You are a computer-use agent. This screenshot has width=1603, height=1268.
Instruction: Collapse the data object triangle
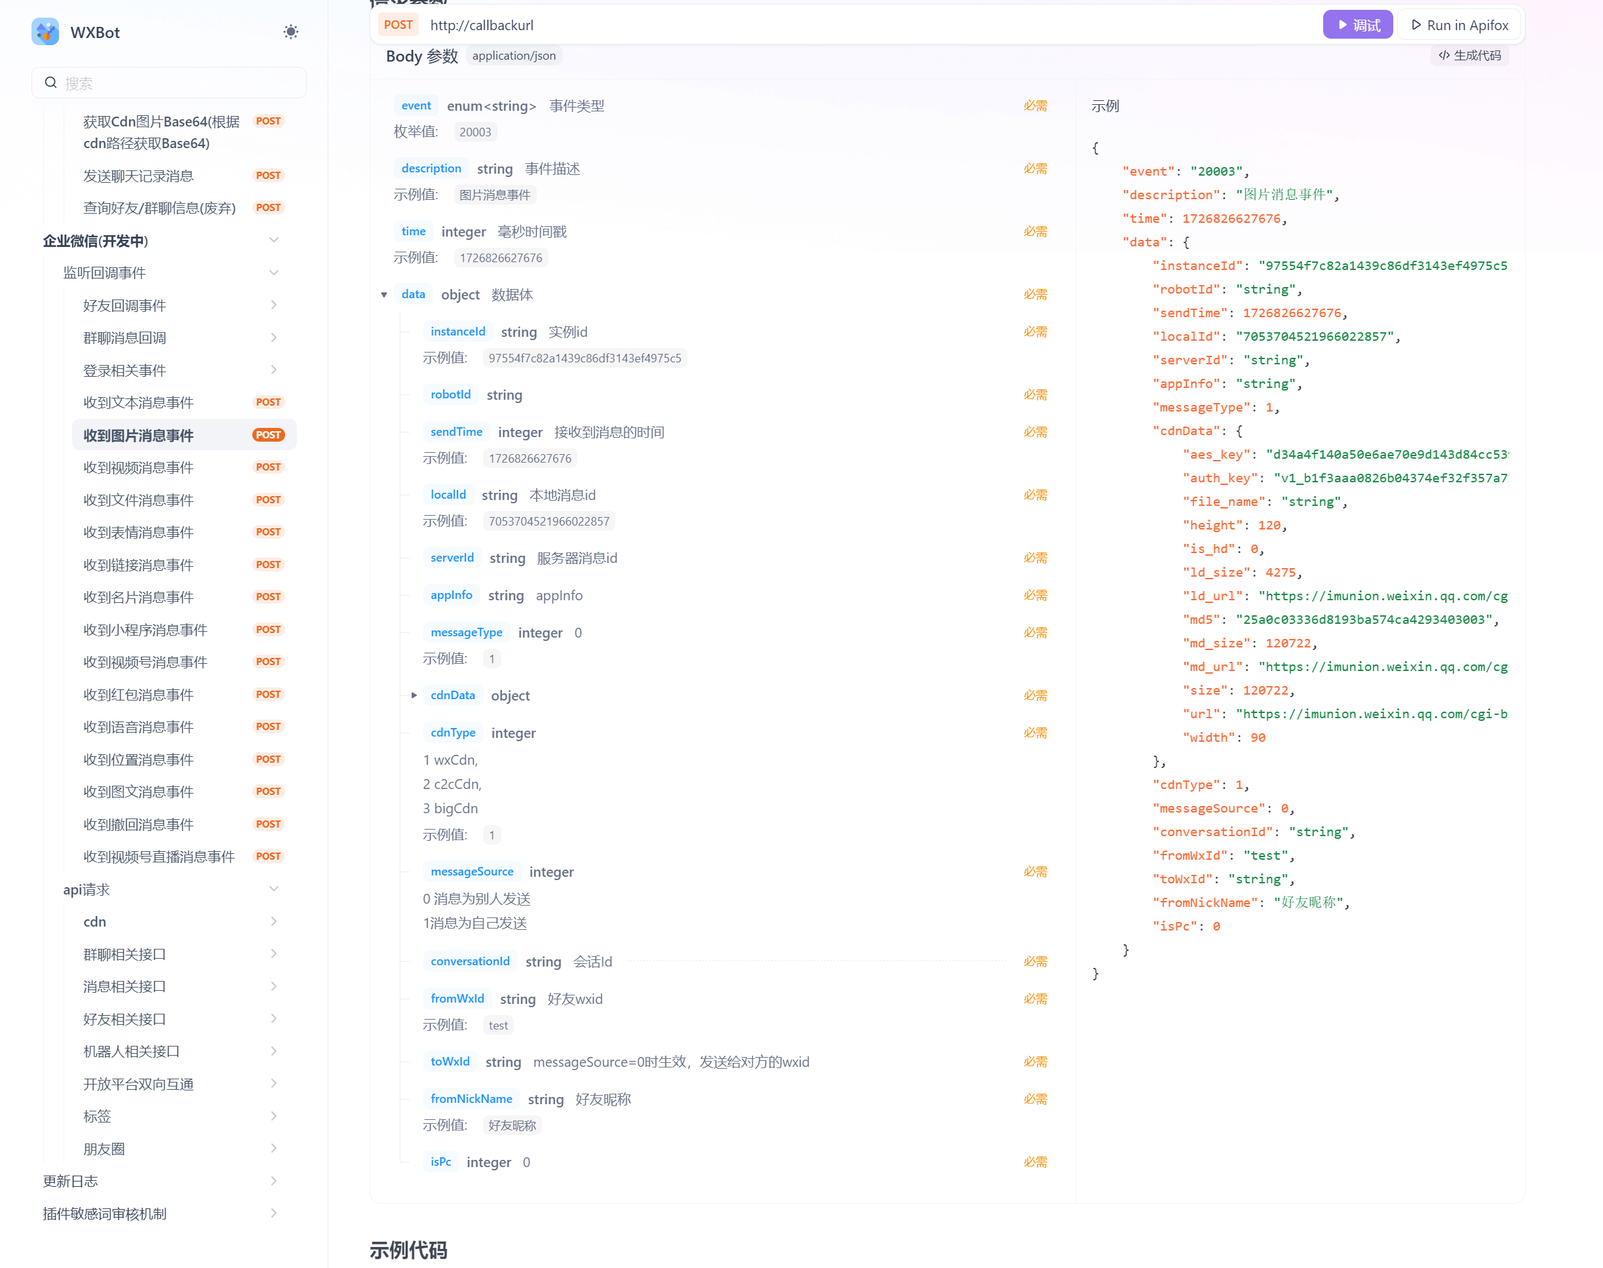[384, 295]
